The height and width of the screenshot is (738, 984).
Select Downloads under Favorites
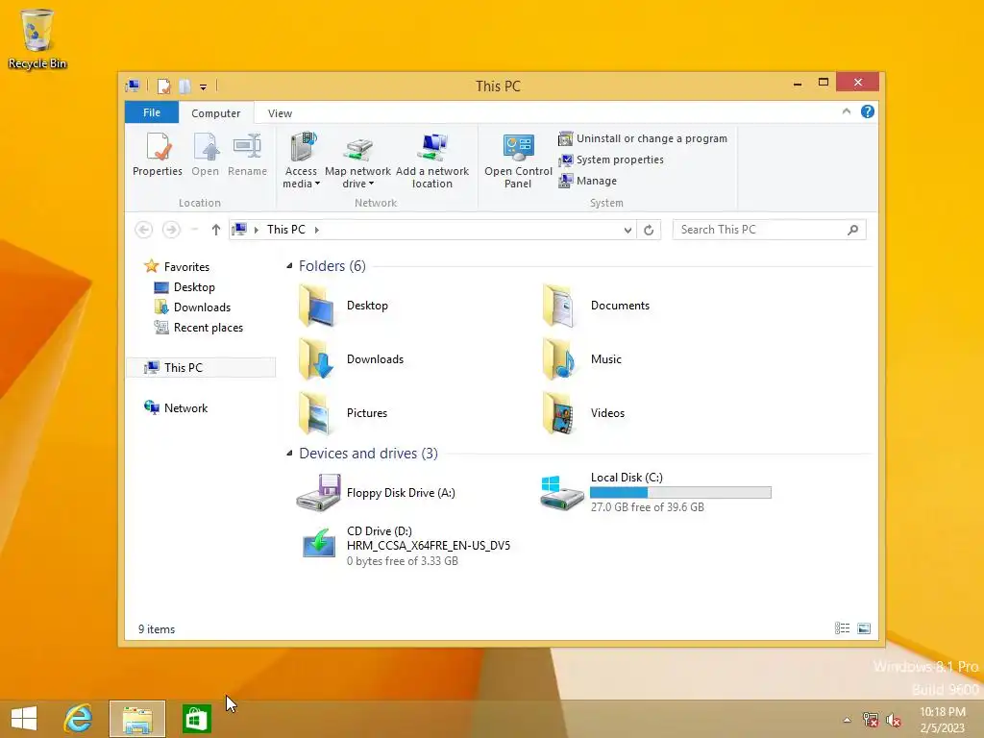click(x=192, y=307)
